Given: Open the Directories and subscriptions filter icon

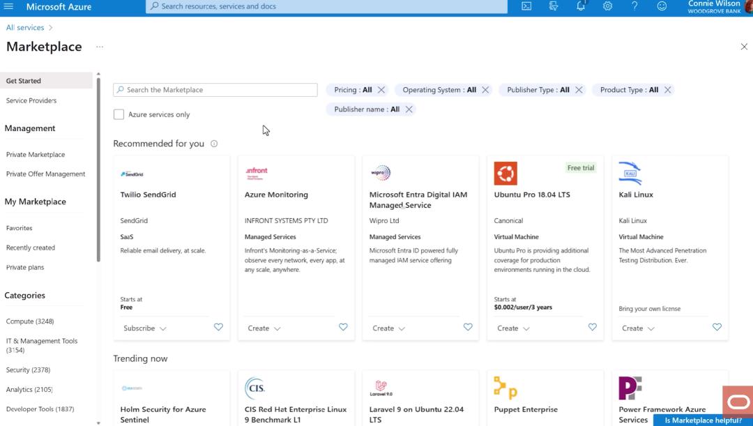Looking at the screenshot, I should (x=553, y=6).
